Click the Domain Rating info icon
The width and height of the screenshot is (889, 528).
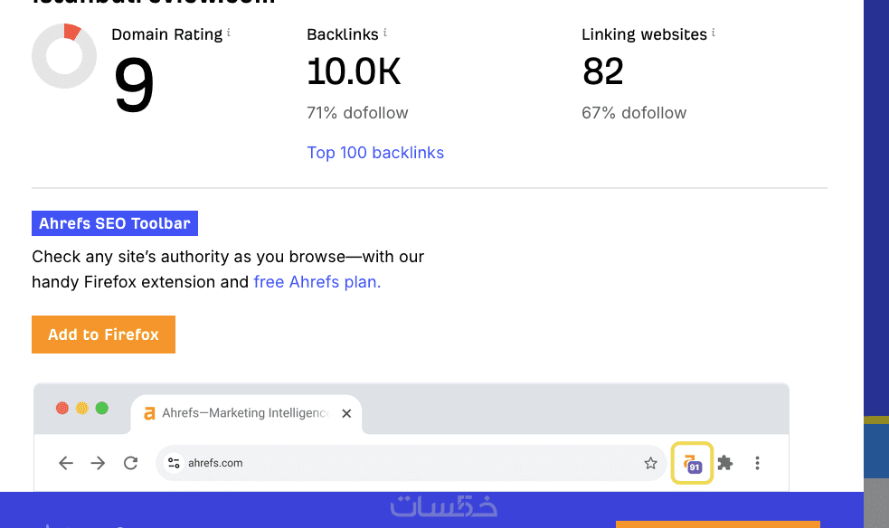point(229,33)
